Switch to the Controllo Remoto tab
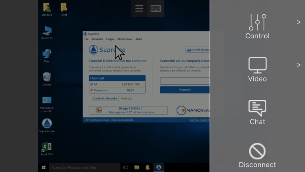This screenshot has width=305, height=172. (x=105, y=98)
